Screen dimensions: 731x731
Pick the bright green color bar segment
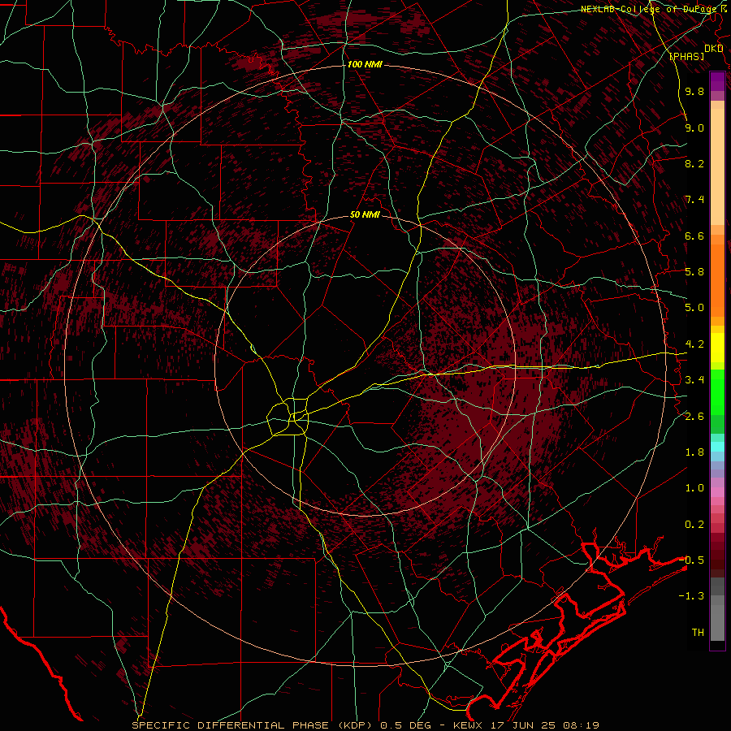tap(717, 391)
